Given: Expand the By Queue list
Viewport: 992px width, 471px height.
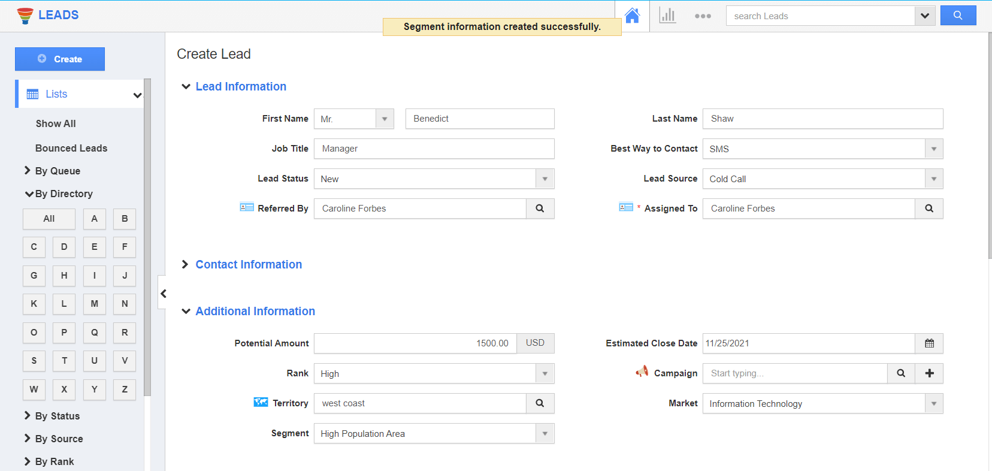Looking at the screenshot, I should tap(57, 171).
